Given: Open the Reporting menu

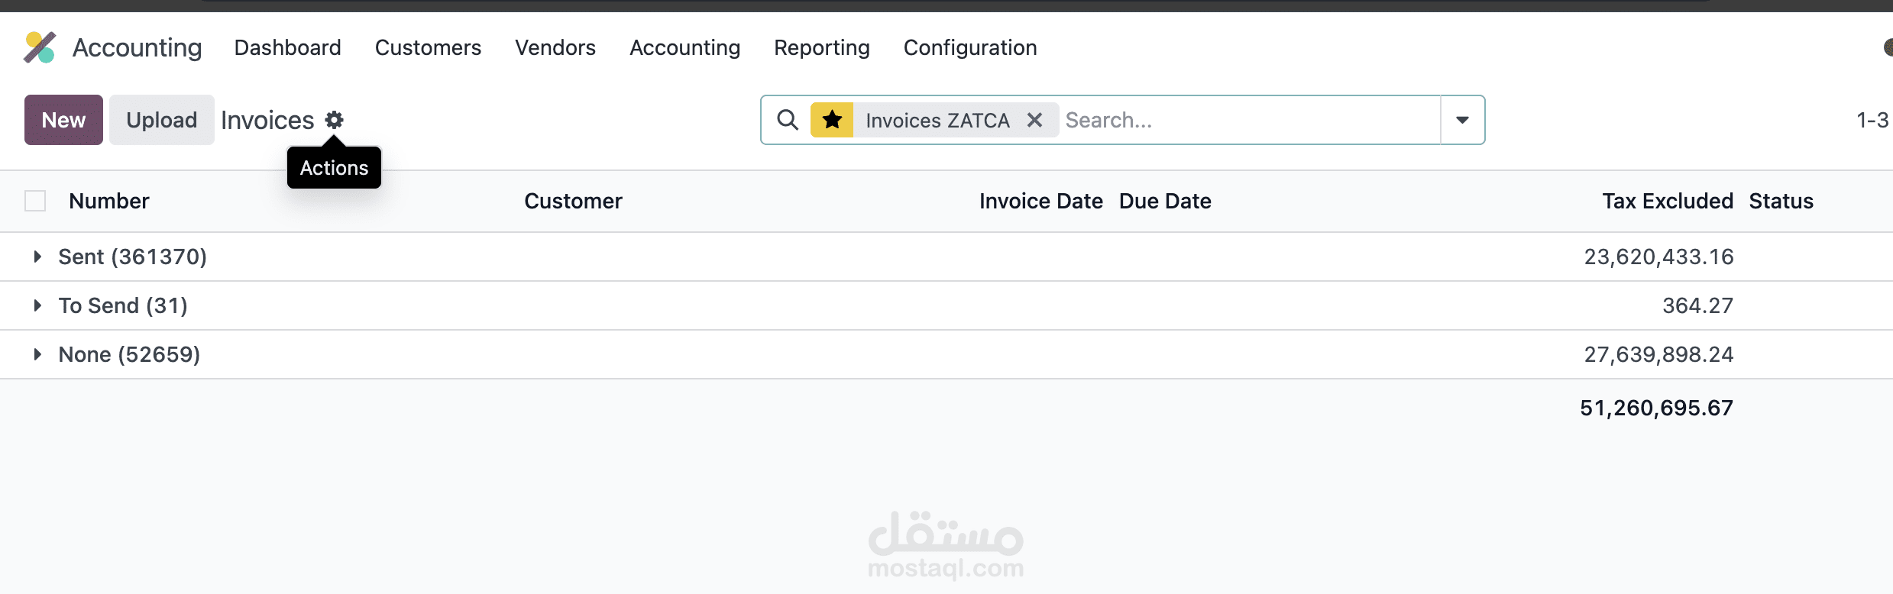Looking at the screenshot, I should tap(821, 47).
